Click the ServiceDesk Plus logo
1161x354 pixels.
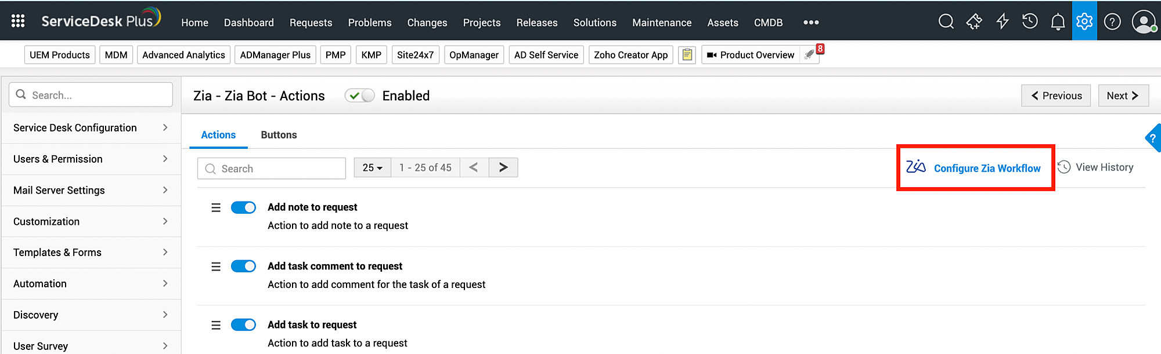100,19
